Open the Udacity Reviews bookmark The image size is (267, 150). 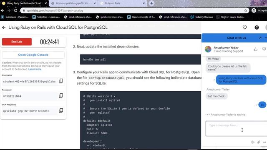202,17
